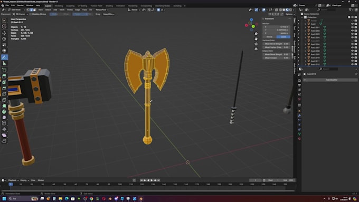Jump to the timeline end frame button
359x202 pixels.
[158, 180]
